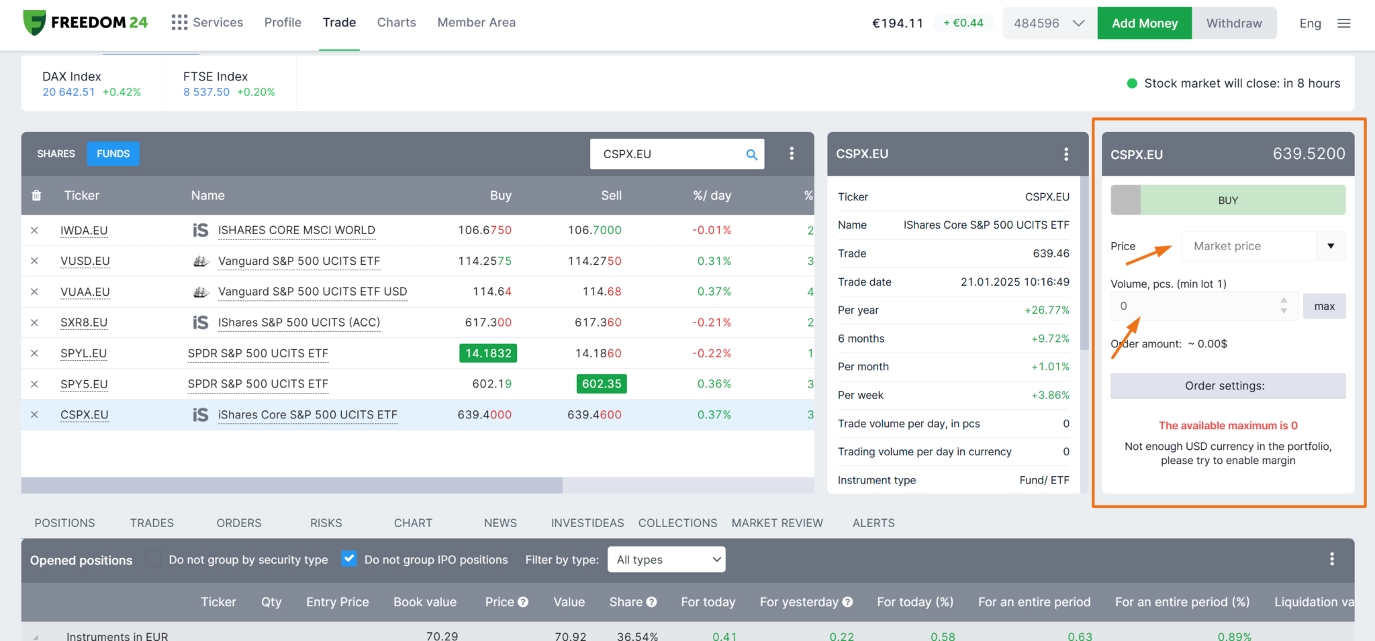Open the Services apps grid icon
The height and width of the screenshot is (641, 1375).
[179, 22]
